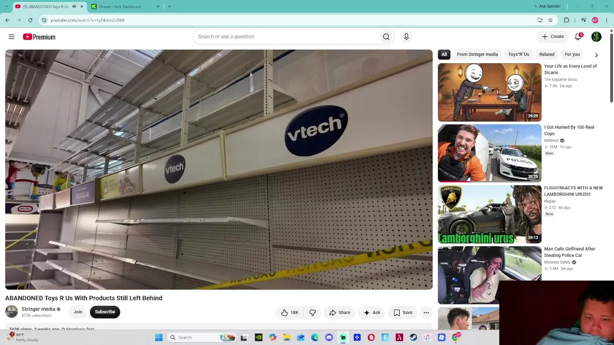Open Chrome profile avatar M7
Viewport: 614px width, 345px height.
[x=595, y=20]
